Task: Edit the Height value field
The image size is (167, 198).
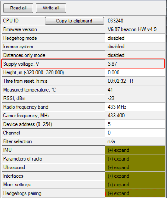Action: 135,73
